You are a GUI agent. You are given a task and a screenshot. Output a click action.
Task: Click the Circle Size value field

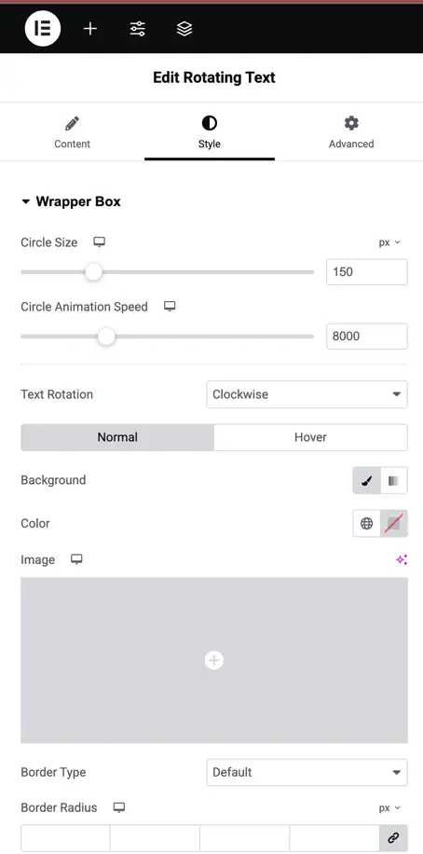(367, 272)
